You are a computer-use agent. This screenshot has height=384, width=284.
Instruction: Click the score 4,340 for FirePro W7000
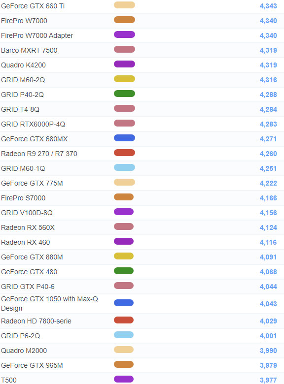pyautogui.click(x=268, y=21)
